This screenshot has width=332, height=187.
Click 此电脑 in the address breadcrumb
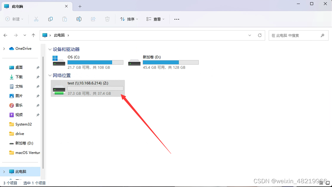pos(59,35)
